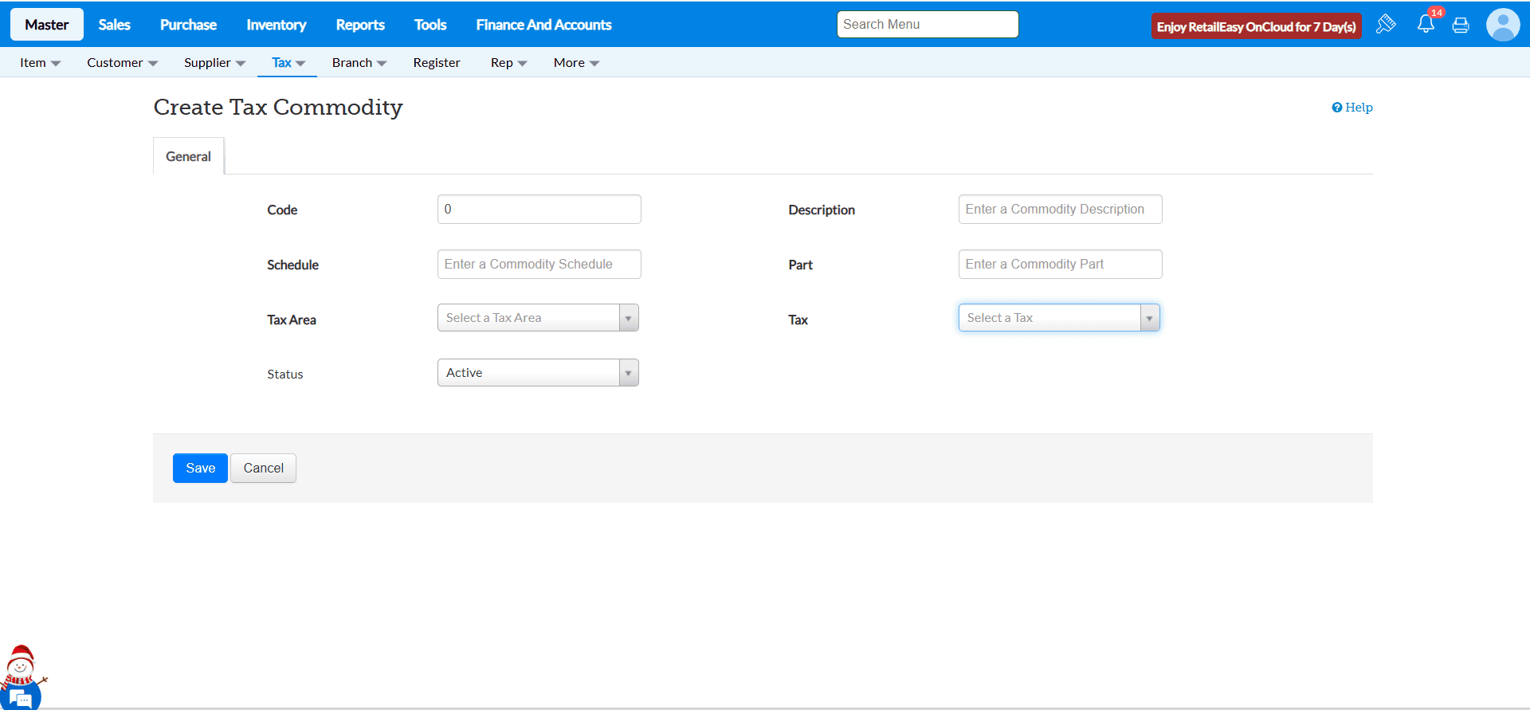Expand the Customer submenu

(122, 62)
